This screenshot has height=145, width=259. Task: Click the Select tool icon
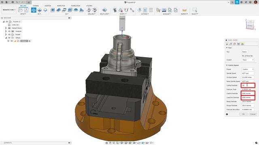[x=195, y=10]
